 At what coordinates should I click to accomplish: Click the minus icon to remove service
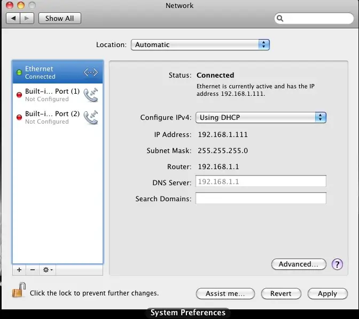coord(32,270)
